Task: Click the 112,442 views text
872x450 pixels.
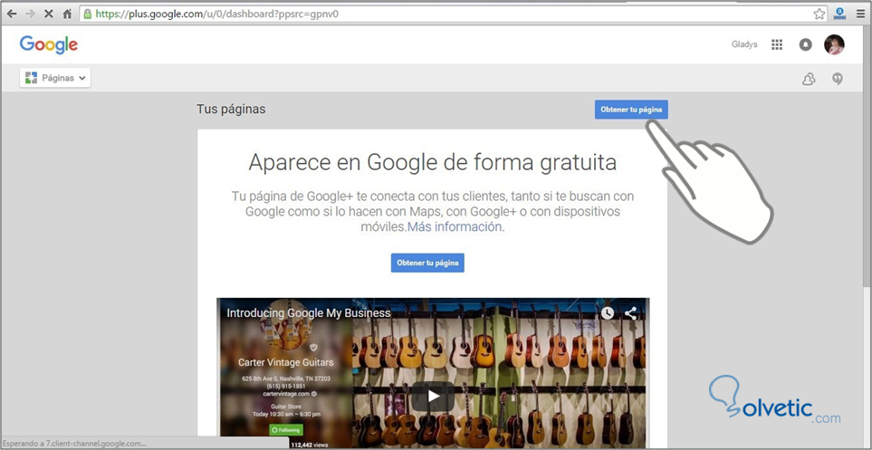Action: pyautogui.click(x=309, y=445)
